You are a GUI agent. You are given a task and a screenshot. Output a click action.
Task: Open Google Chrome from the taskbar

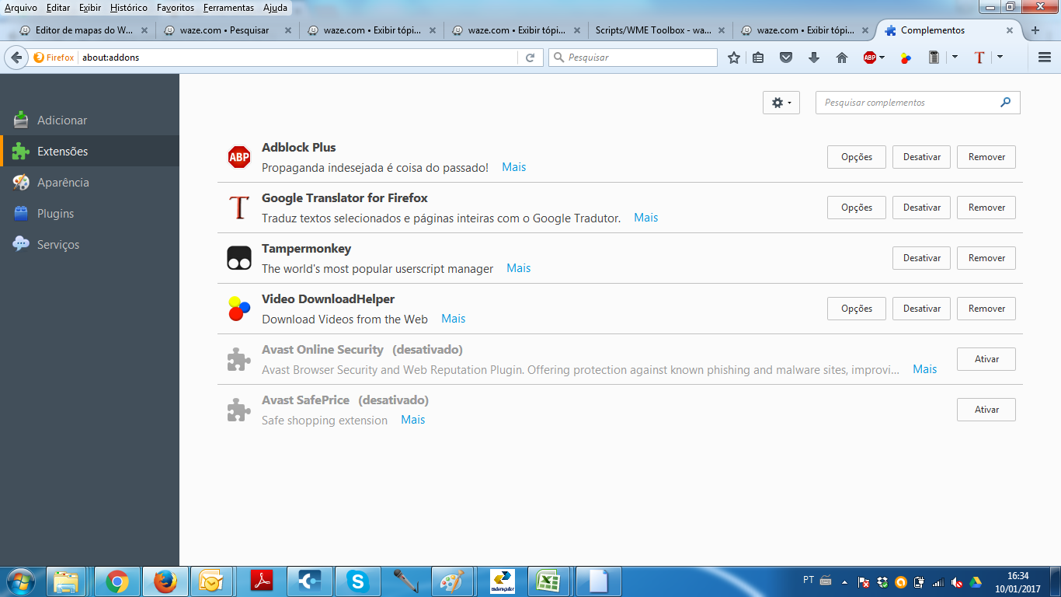coord(117,581)
